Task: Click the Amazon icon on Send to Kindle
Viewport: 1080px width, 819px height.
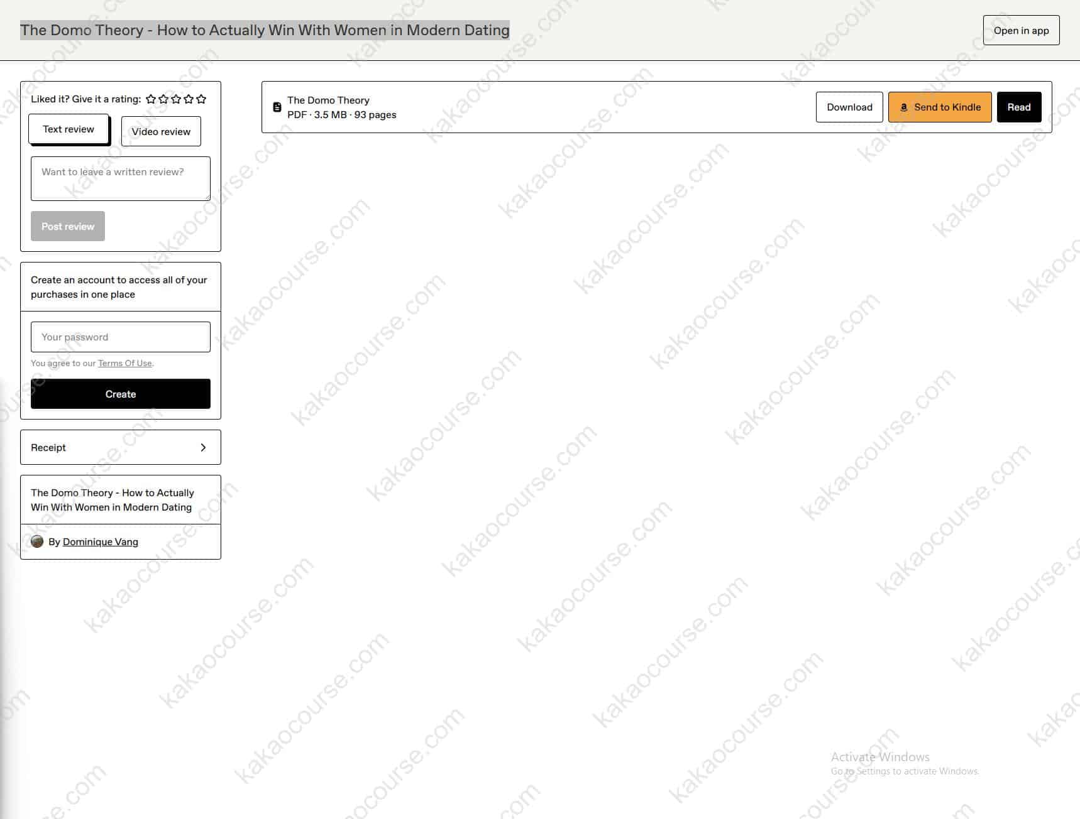Action: 904,107
